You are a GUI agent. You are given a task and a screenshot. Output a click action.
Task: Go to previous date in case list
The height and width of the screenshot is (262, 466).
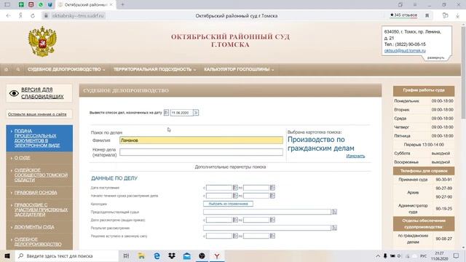tap(166, 113)
